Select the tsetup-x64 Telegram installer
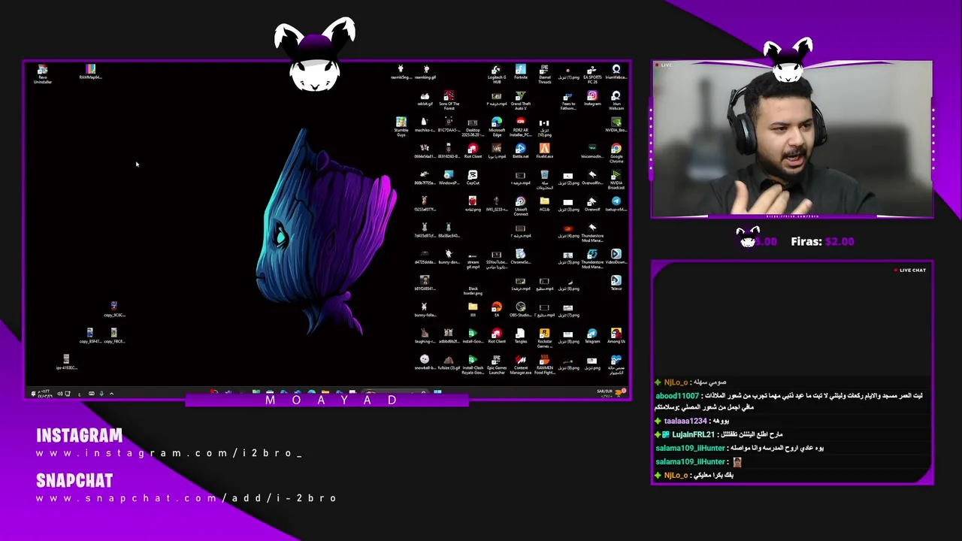This screenshot has height=541, width=962. (616, 204)
